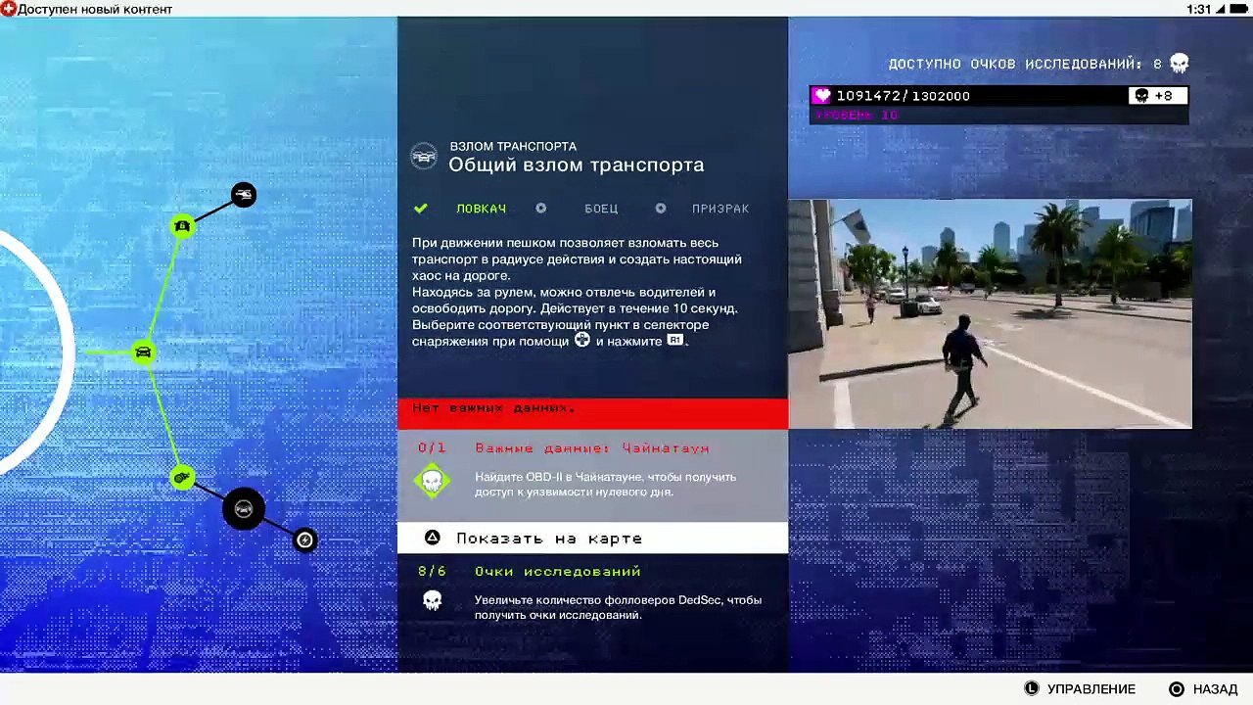Screen dimensions: 1253x705
Task: Click the 0/1 key data counter
Action: click(x=432, y=448)
